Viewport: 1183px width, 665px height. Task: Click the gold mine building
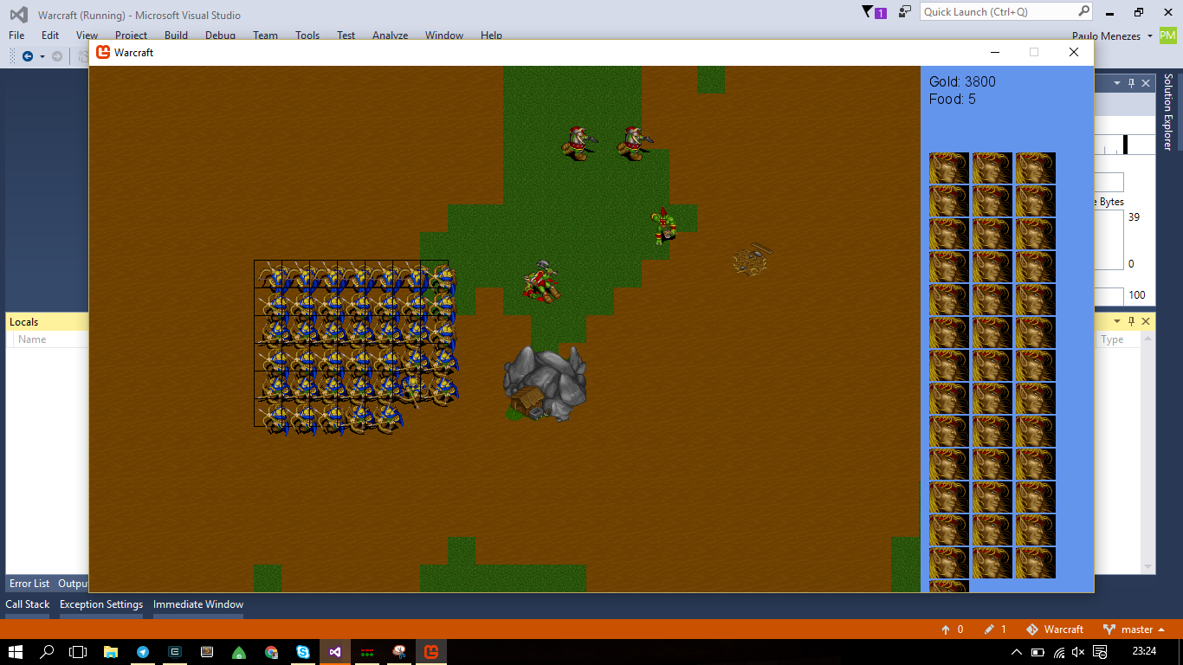coord(545,384)
